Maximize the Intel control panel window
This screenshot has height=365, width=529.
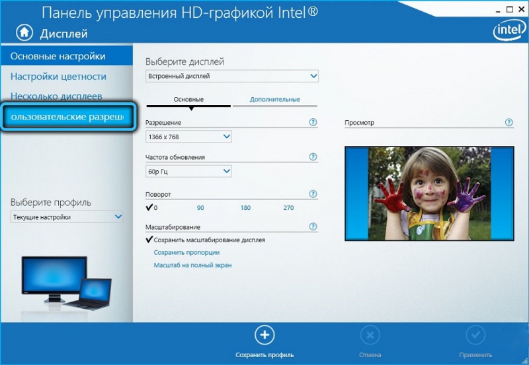[510, 9]
